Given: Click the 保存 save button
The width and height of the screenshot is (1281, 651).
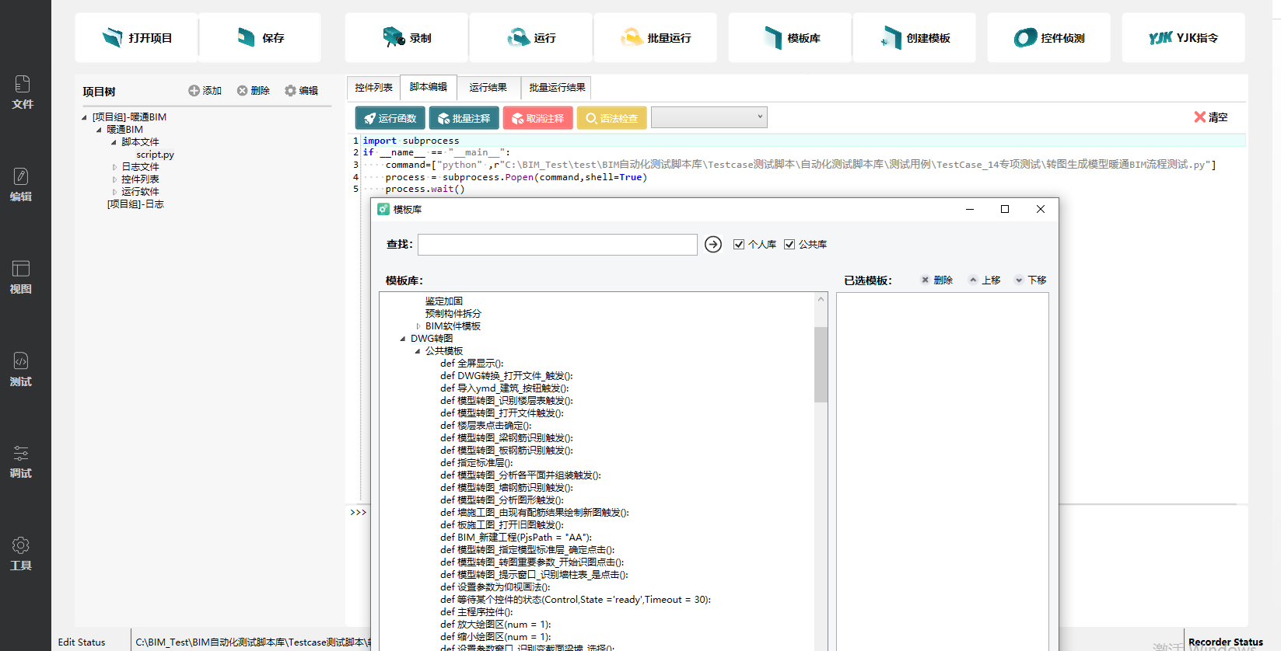Looking at the screenshot, I should (x=260, y=37).
